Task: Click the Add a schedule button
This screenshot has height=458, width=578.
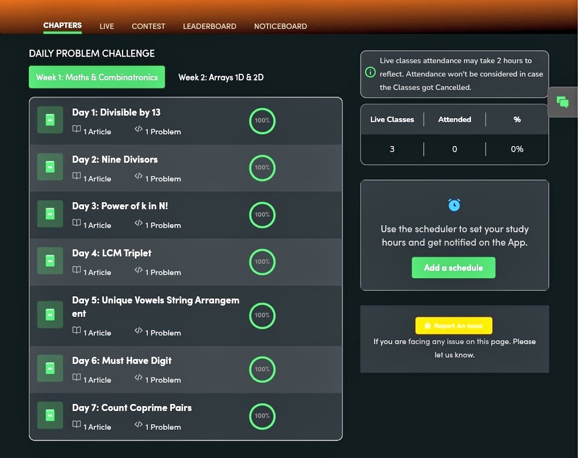Action: point(453,267)
